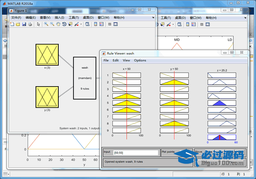The height and width of the screenshot is (179, 256).
Task: Click Open File icon in Figure 1
Action: click(x=18, y=24)
